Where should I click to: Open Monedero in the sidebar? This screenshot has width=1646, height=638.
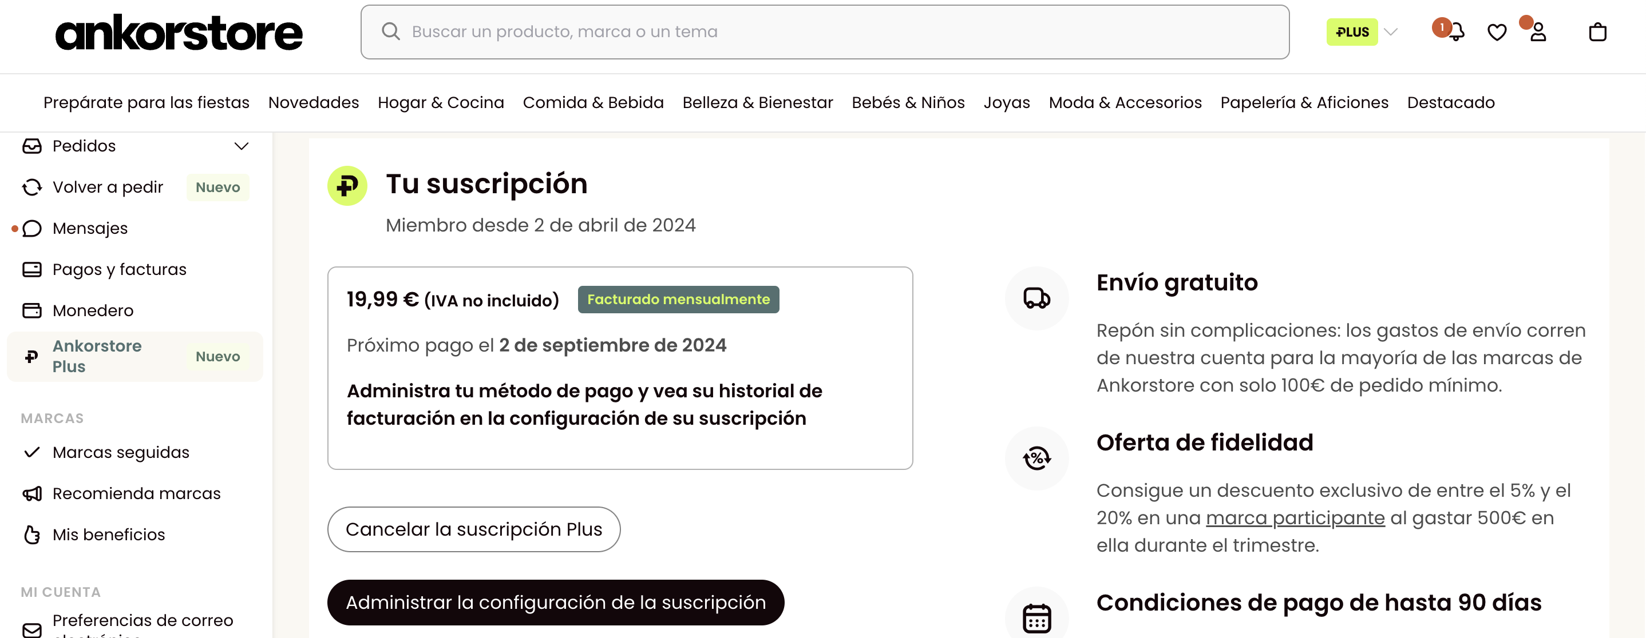tap(93, 310)
